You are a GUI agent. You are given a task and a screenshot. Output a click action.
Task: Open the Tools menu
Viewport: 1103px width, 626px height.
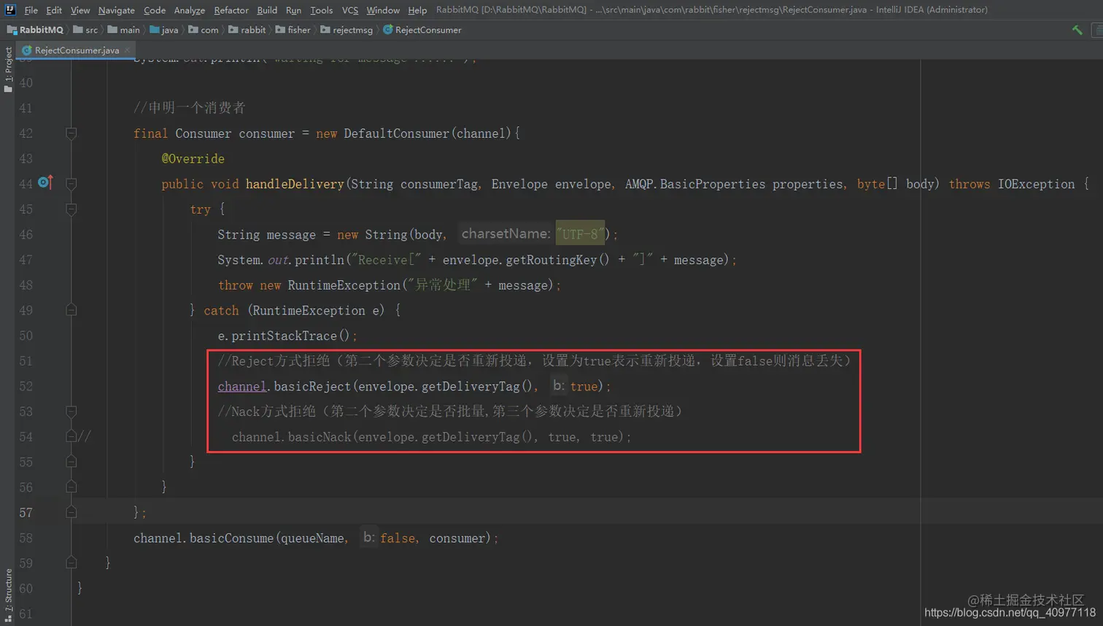tap(322, 10)
